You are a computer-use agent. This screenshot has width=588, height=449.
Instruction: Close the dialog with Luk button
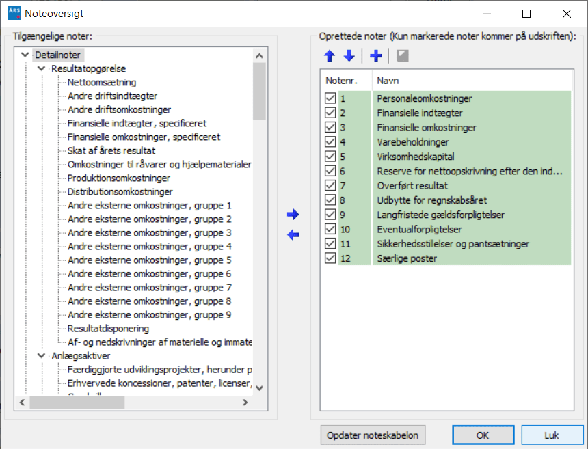[552, 435]
